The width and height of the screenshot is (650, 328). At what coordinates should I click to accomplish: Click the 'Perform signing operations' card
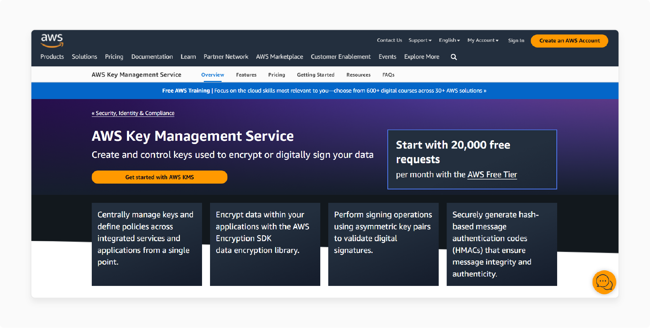point(383,244)
